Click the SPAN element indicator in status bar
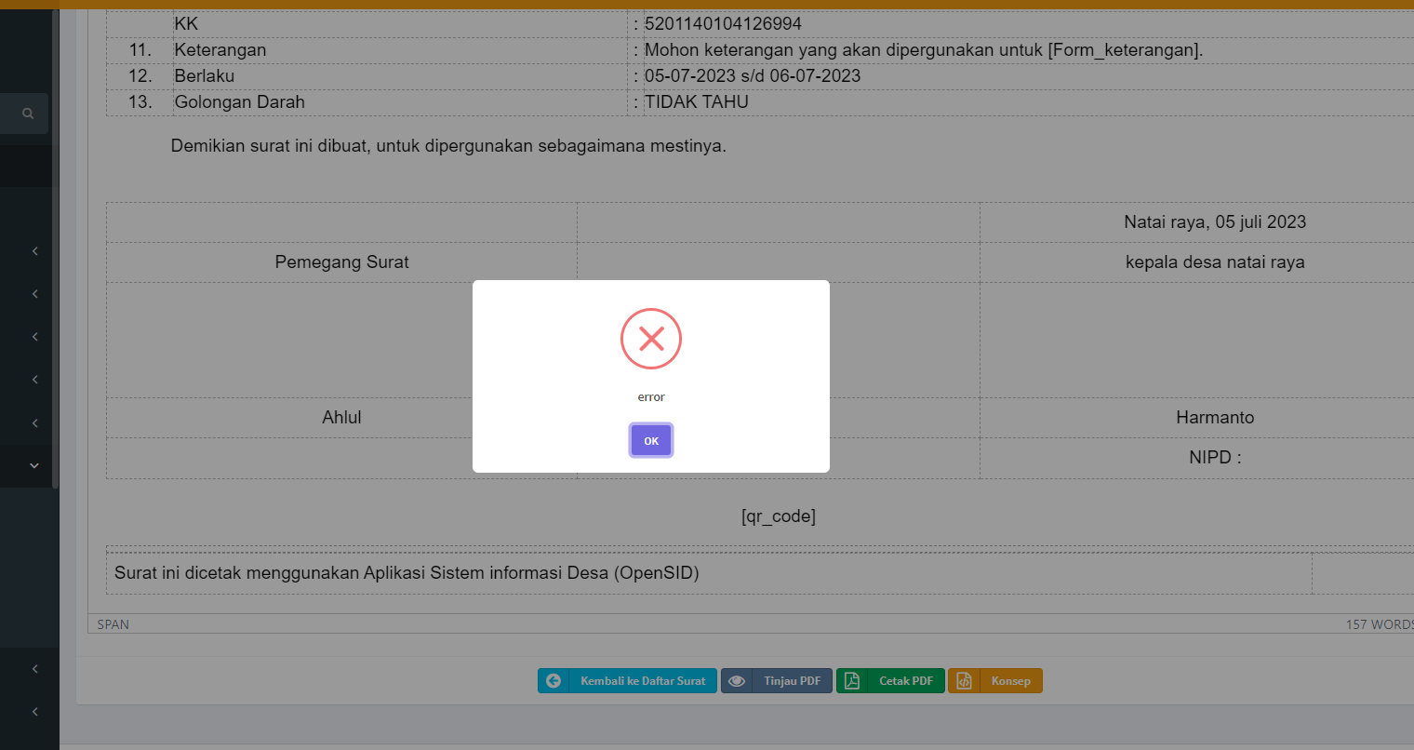This screenshot has width=1414, height=750. (113, 624)
